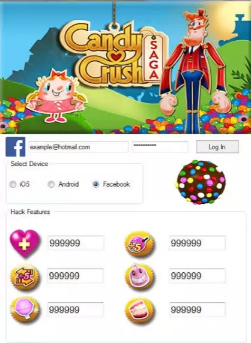Click the sweet teeth amount field
This screenshot has height=343, width=251.
197,309
